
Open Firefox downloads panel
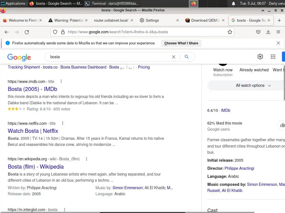(x=268, y=32)
